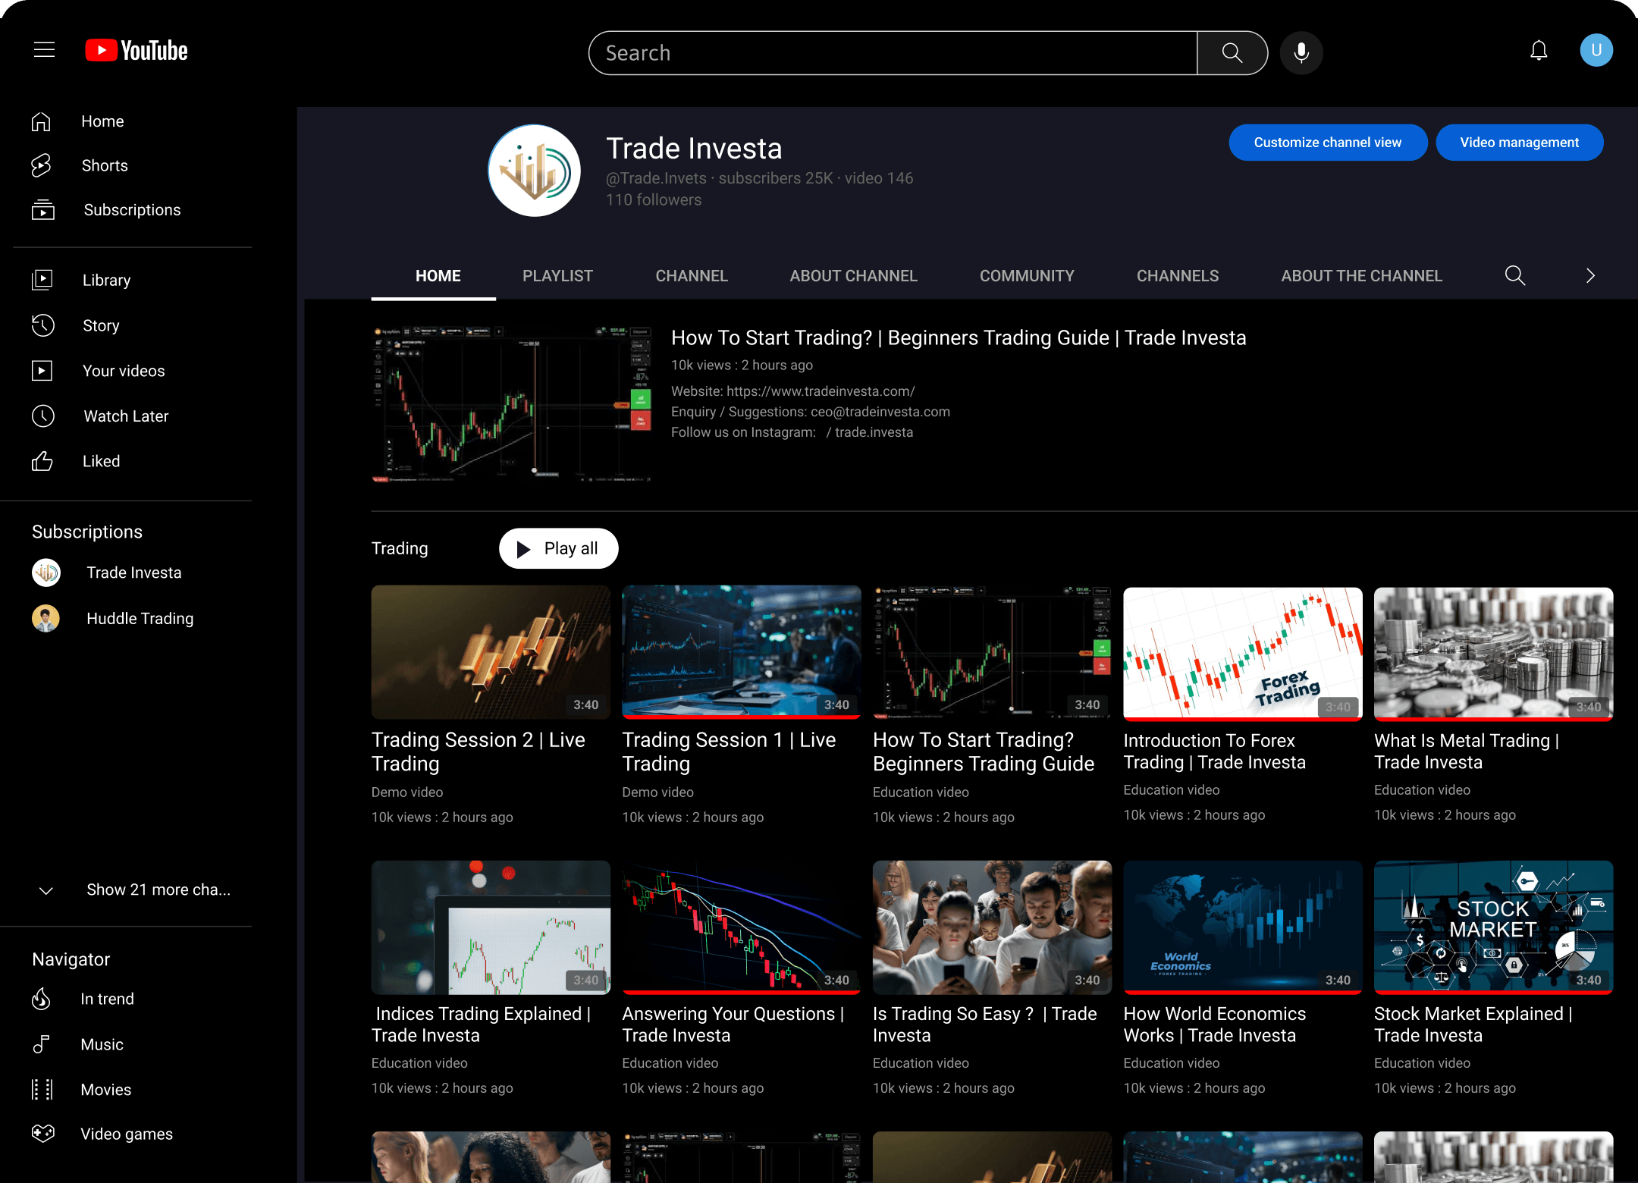Open Is Trading So Easy thumbnail

click(992, 927)
